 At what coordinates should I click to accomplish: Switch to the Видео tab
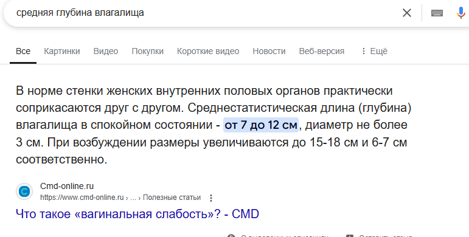[106, 52]
